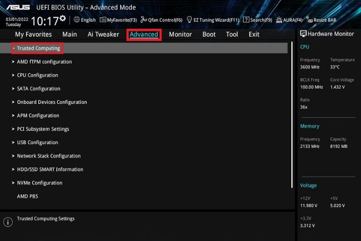Viewport: 361px width, 241px height.
Task: Click +5V reading 5.020 V
Action: tap(338, 205)
